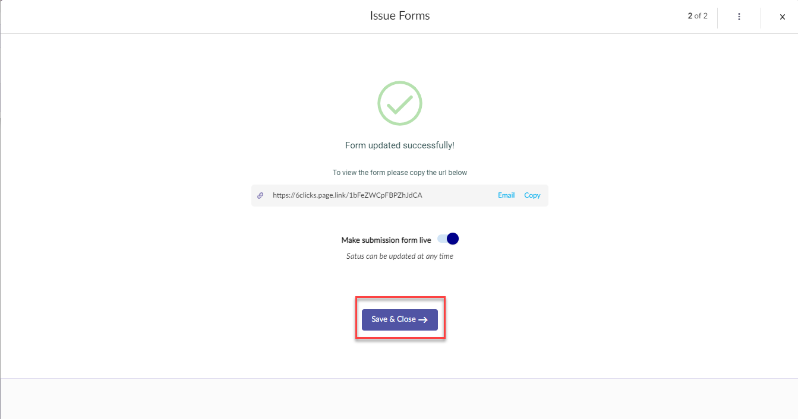Image resolution: width=798 pixels, height=419 pixels.
Task: Click the arrow inside Save & Close
Action: coord(423,320)
